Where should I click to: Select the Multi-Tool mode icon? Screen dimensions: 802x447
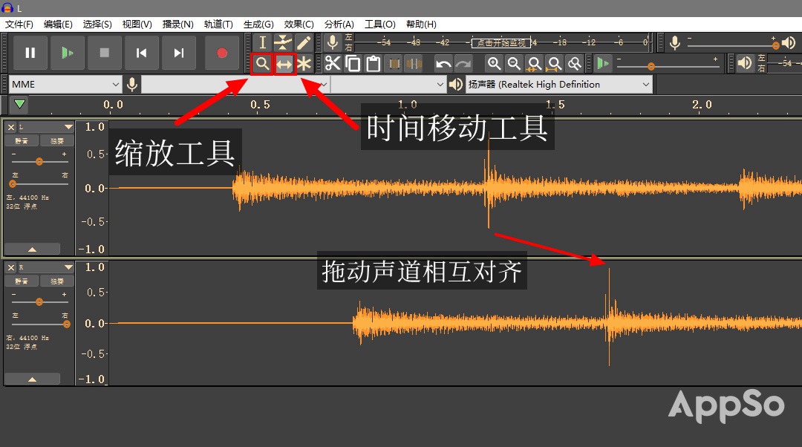point(304,64)
